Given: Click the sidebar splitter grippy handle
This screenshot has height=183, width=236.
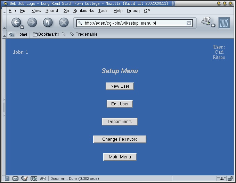Looking at the screenshot, I should 4,107.
